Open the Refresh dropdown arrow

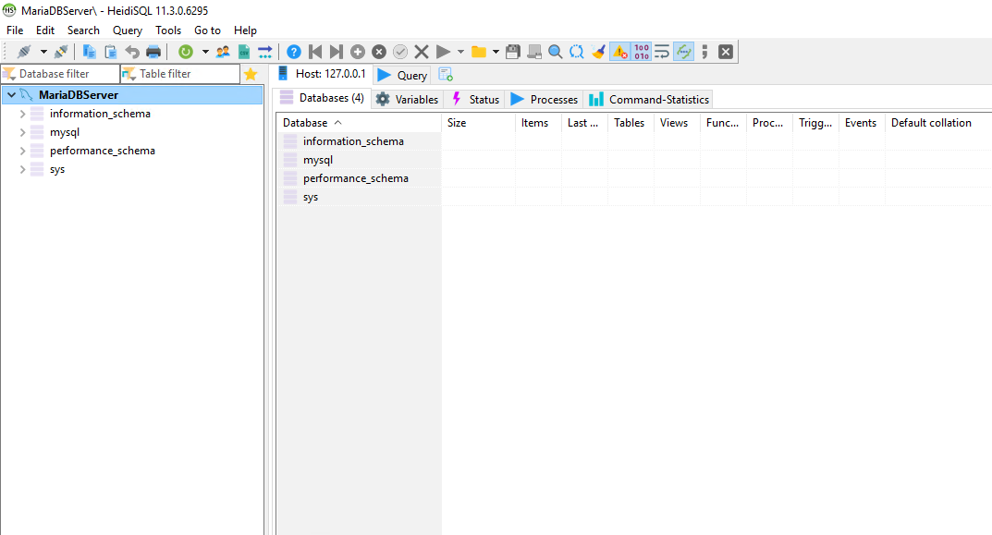[x=205, y=52]
